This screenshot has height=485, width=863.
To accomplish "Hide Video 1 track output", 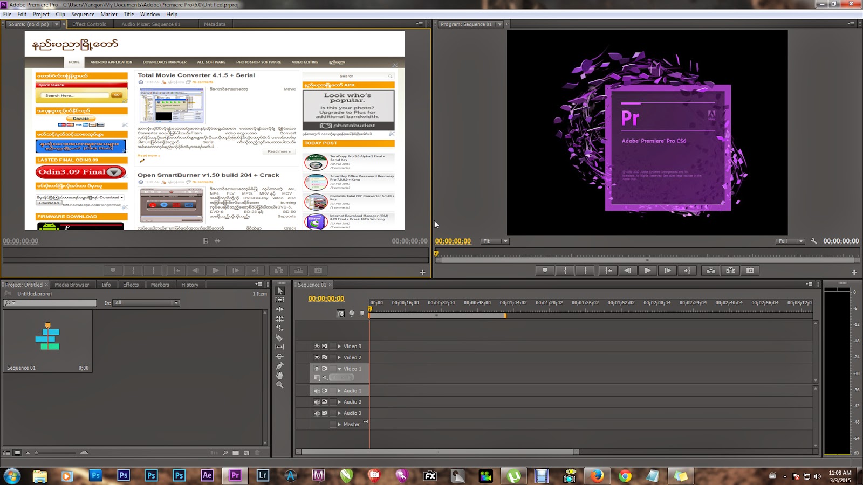I will (317, 369).
